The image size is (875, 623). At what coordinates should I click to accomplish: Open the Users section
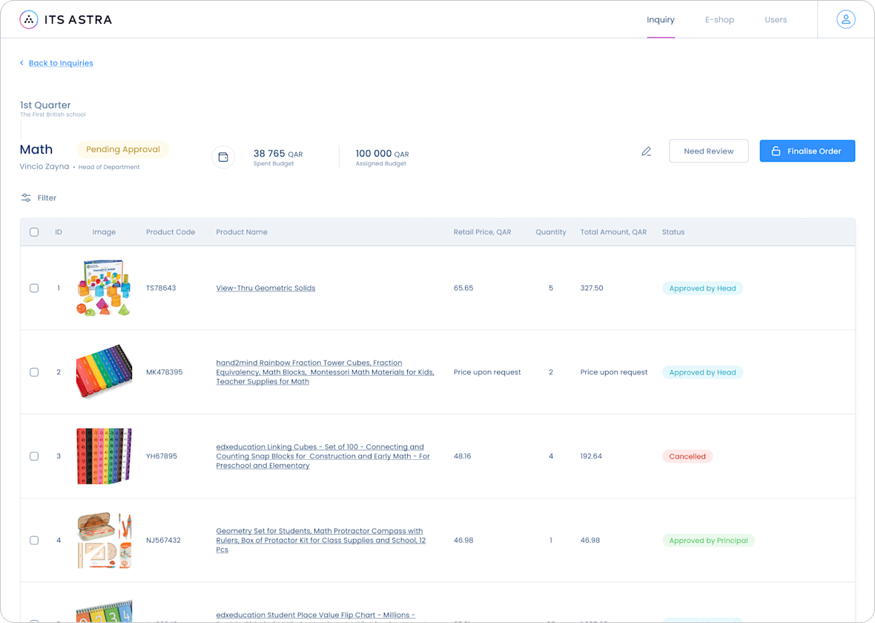pyautogui.click(x=776, y=19)
